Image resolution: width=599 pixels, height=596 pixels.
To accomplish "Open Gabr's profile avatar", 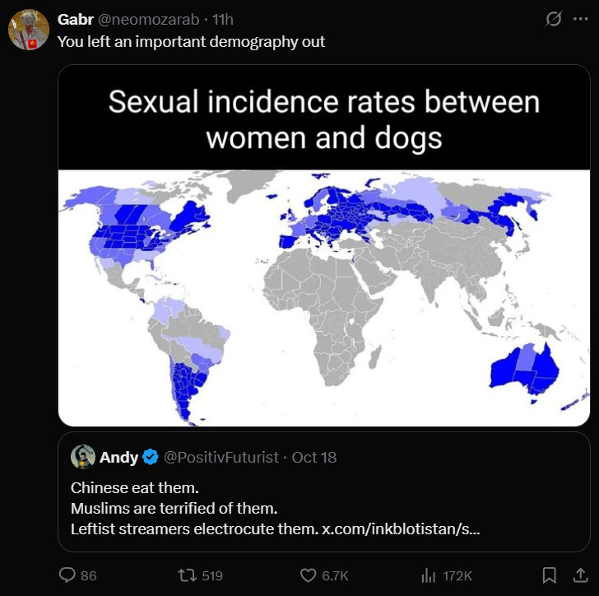I will [x=29, y=30].
